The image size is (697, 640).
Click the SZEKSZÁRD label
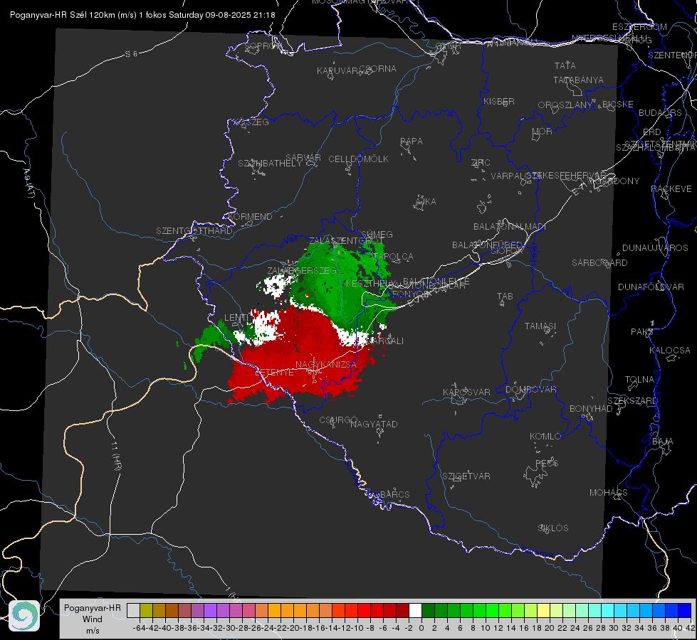pos(632,401)
